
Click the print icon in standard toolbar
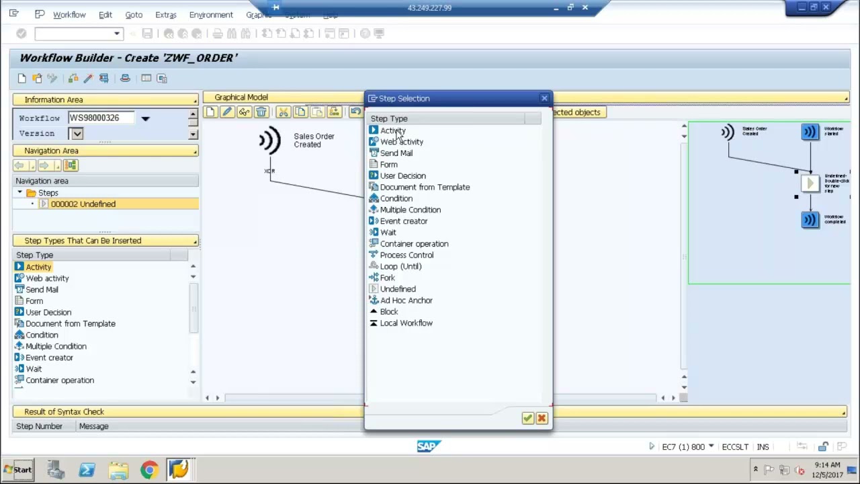click(217, 34)
